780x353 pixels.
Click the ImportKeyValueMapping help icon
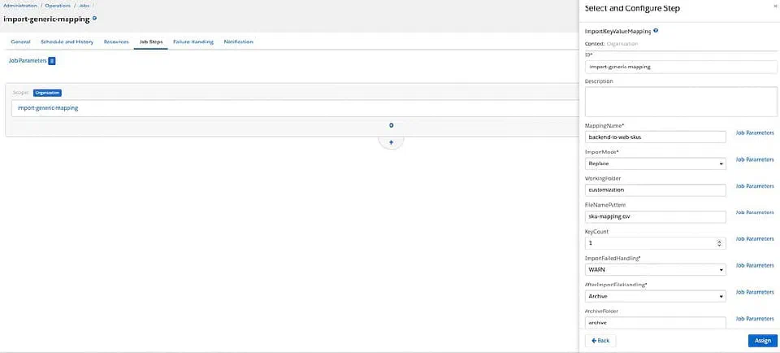click(x=656, y=30)
